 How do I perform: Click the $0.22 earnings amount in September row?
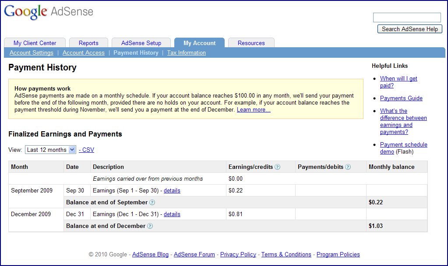pyautogui.click(x=236, y=190)
